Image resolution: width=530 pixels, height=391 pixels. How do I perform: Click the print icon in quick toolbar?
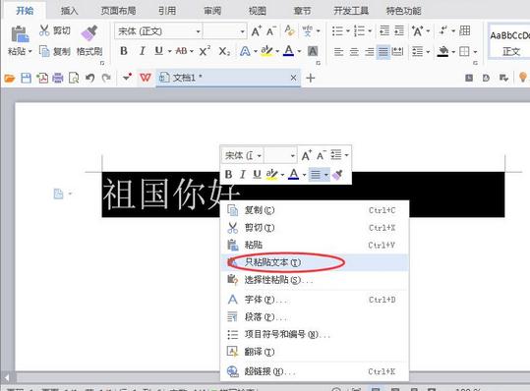click(x=58, y=78)
